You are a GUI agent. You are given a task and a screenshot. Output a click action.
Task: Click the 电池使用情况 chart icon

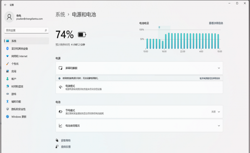(60, 126)
